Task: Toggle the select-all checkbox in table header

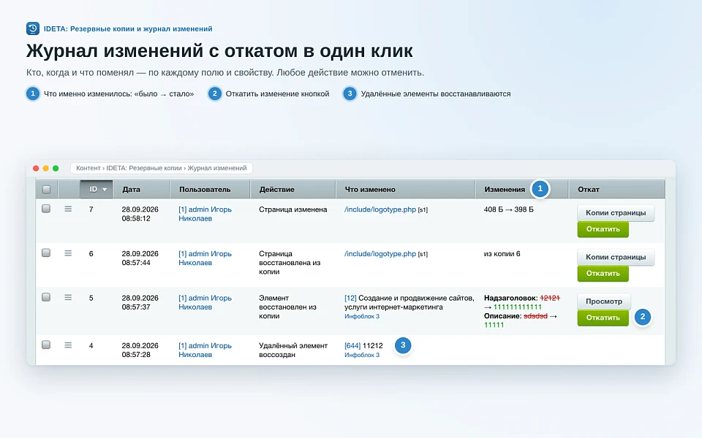Action: tap(46, 190)
